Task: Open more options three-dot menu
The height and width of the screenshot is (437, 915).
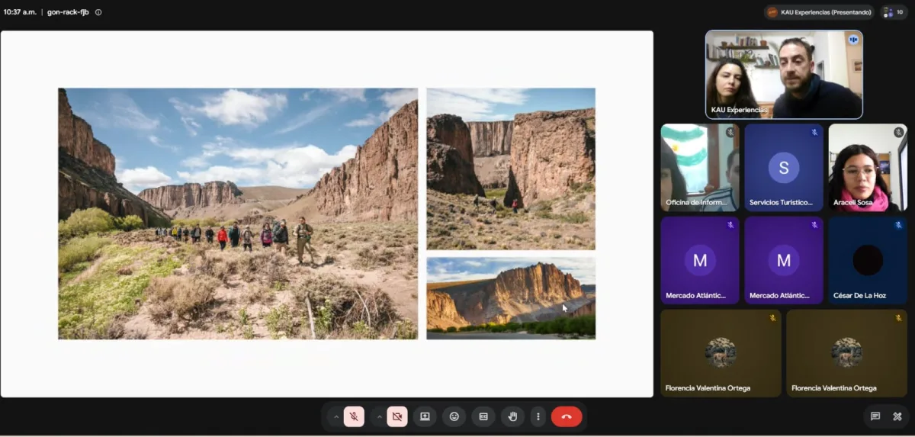Action: tap(538, 416)
